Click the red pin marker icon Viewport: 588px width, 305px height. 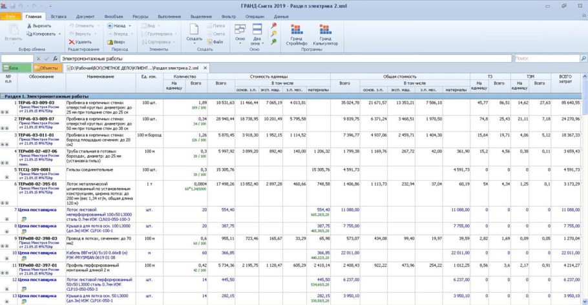[274, 26]
